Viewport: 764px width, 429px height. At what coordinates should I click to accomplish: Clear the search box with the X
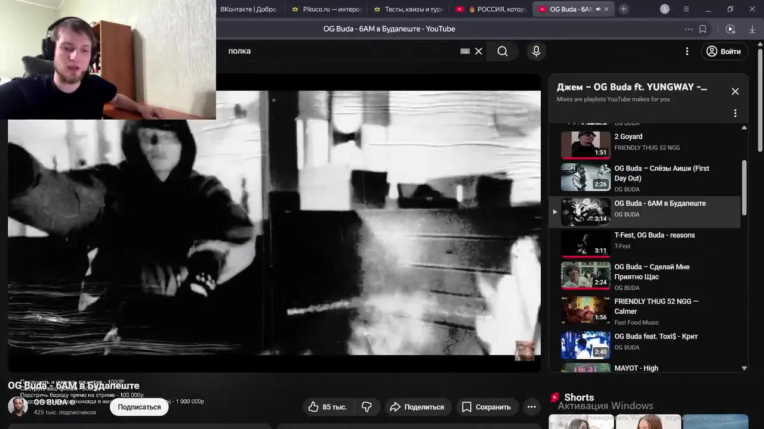479,51
